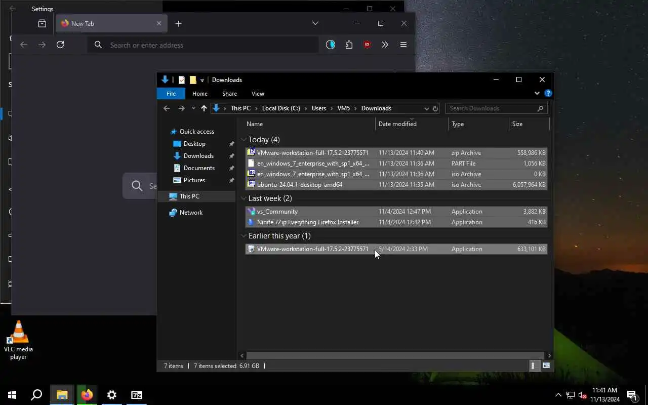
Task: Collapse the Today (4) group
Action: click(x=244, y=140)
